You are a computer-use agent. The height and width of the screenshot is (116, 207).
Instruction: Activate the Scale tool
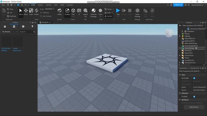pos(31,12)
